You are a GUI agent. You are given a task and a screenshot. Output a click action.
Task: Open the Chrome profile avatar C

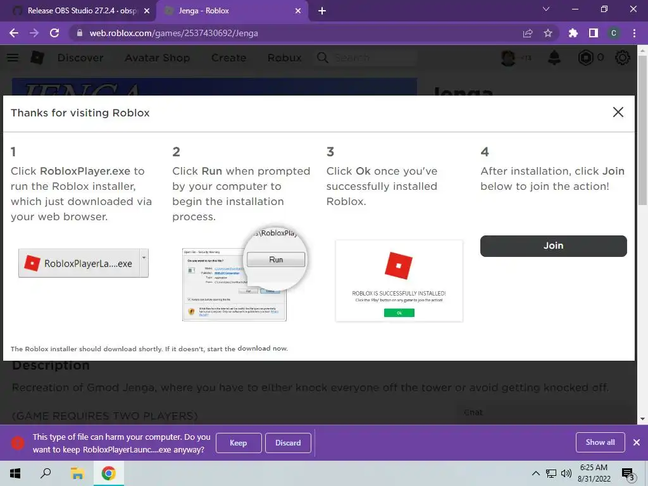point(614,33)
